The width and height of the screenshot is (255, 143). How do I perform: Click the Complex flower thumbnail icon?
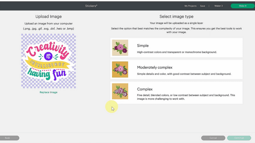(x=120, y=91)
